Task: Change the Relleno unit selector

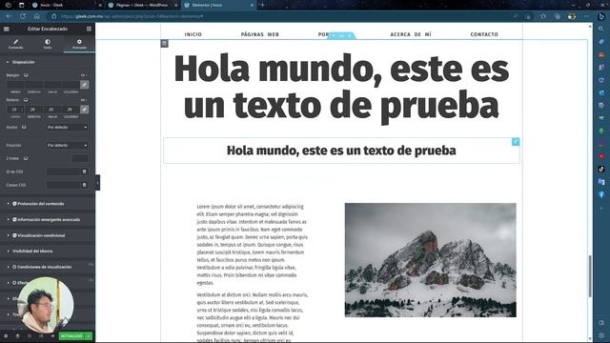Action: (x=84, y=100)
